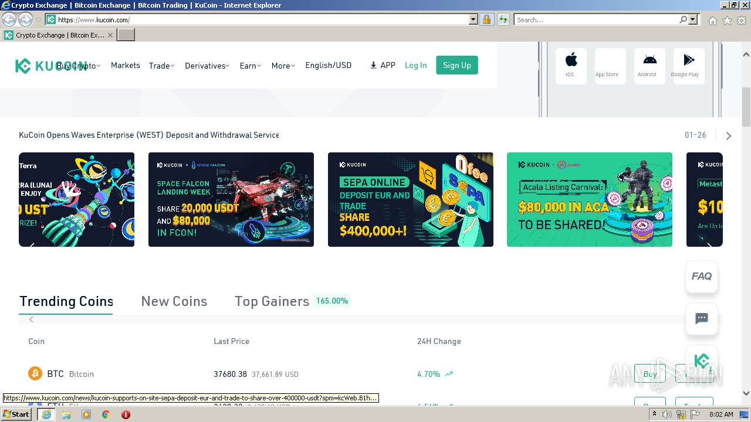Open media player taskbar icon
The image size is (751, 422).
(86, 414)
